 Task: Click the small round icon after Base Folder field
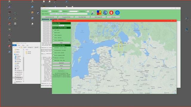[89, 14]
